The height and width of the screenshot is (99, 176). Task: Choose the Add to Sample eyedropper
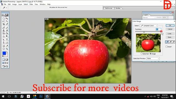pos(170,42)
